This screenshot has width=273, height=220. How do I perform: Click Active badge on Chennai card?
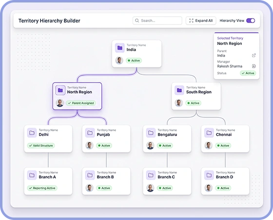point(223,146)
